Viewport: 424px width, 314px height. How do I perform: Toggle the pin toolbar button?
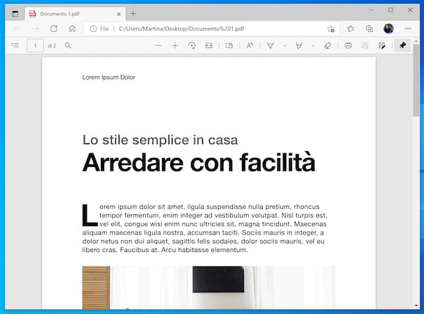point(402,45)
